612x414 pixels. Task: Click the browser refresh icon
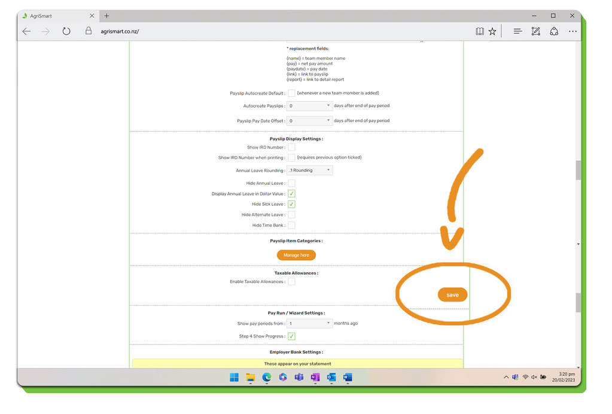pos(66,31)
